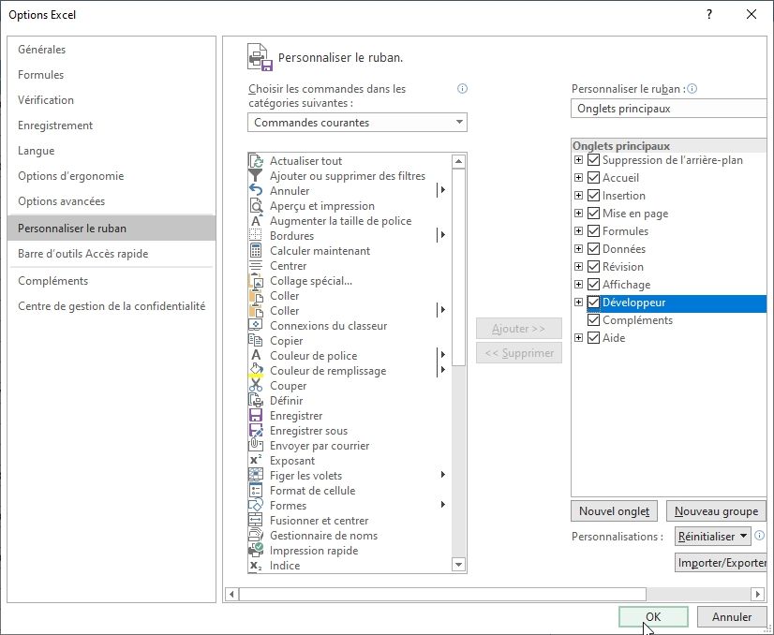The image size is (774, 635).
Task: Click the command list scrollbar thumb
Action: point(458,267)
